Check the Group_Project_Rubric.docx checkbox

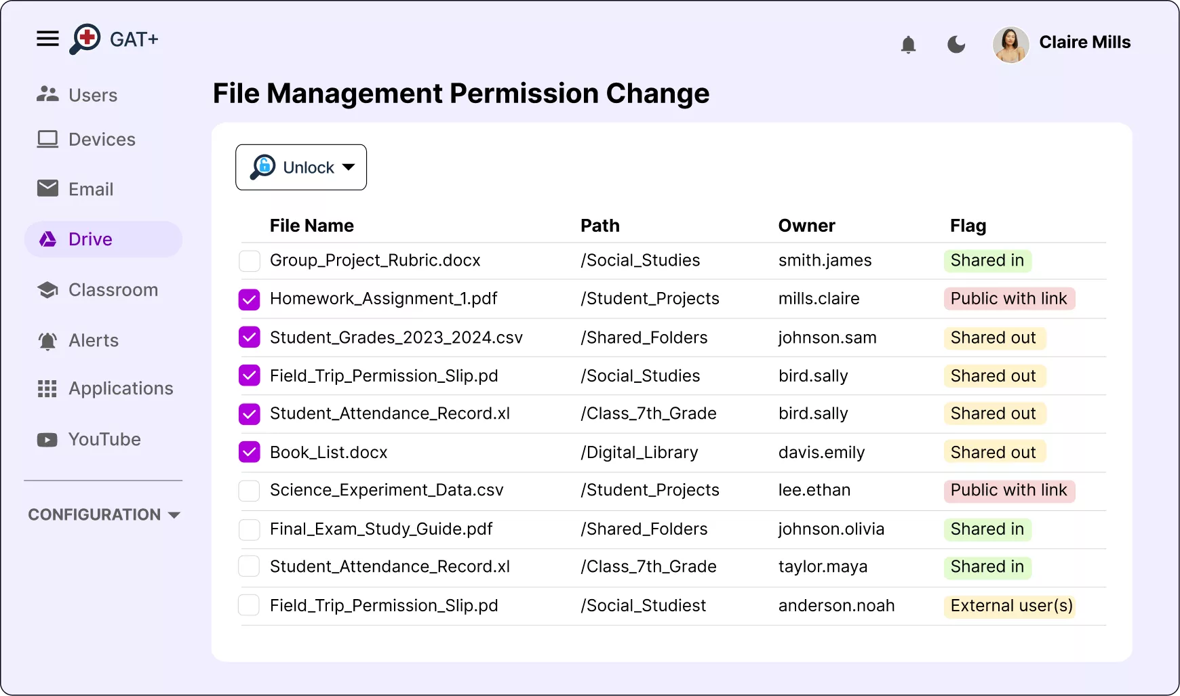point(250,261)
